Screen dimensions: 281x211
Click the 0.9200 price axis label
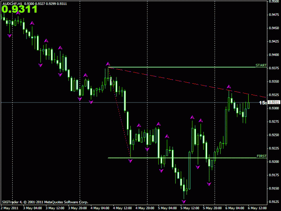tap(274, 162)
